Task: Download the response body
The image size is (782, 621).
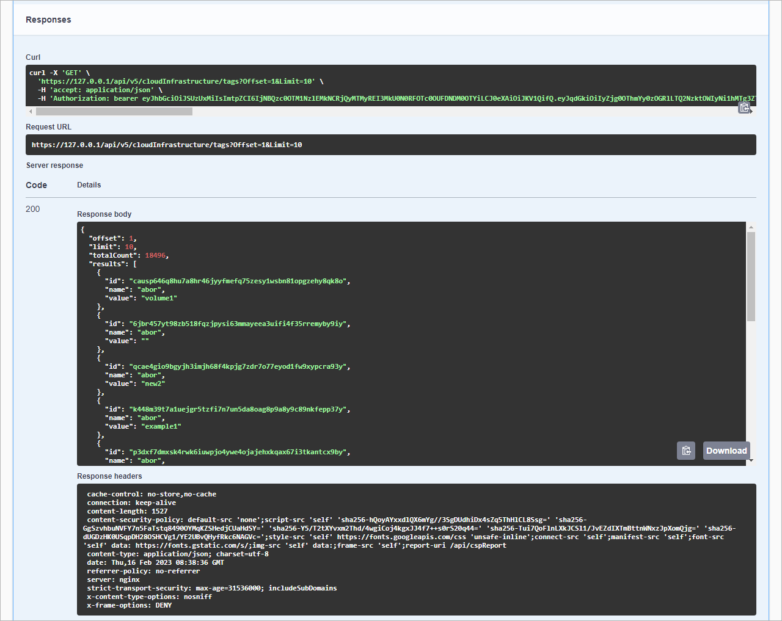Action: [726, 451]
